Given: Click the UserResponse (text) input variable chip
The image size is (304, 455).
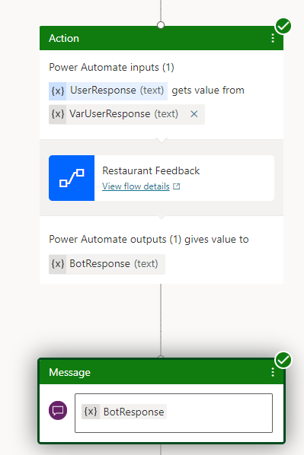Looking at the screenshot, I should click(x=108, y=91).
